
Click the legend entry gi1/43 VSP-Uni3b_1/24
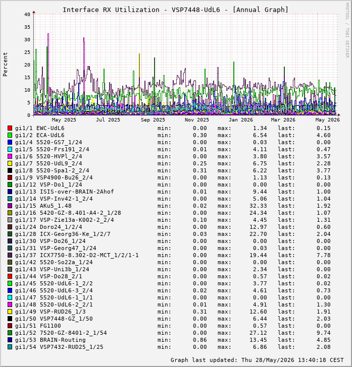click(52, 269)
